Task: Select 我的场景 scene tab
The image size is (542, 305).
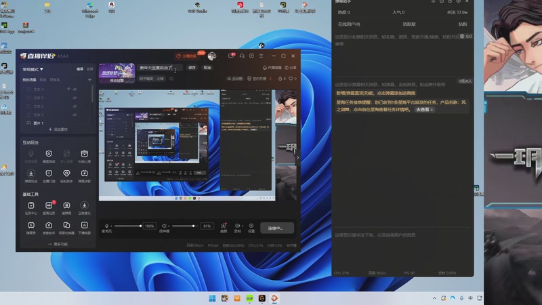Action: tap(29, 79)
